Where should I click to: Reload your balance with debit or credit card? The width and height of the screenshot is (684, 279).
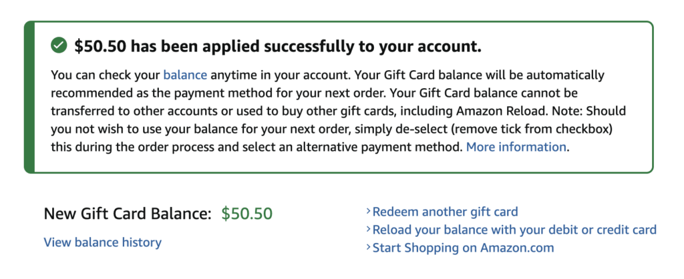pyautogui.click(x=514, y=230)
